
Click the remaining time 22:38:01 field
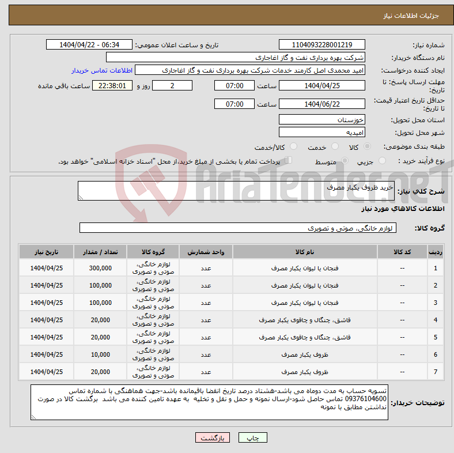tap(112, 85)
